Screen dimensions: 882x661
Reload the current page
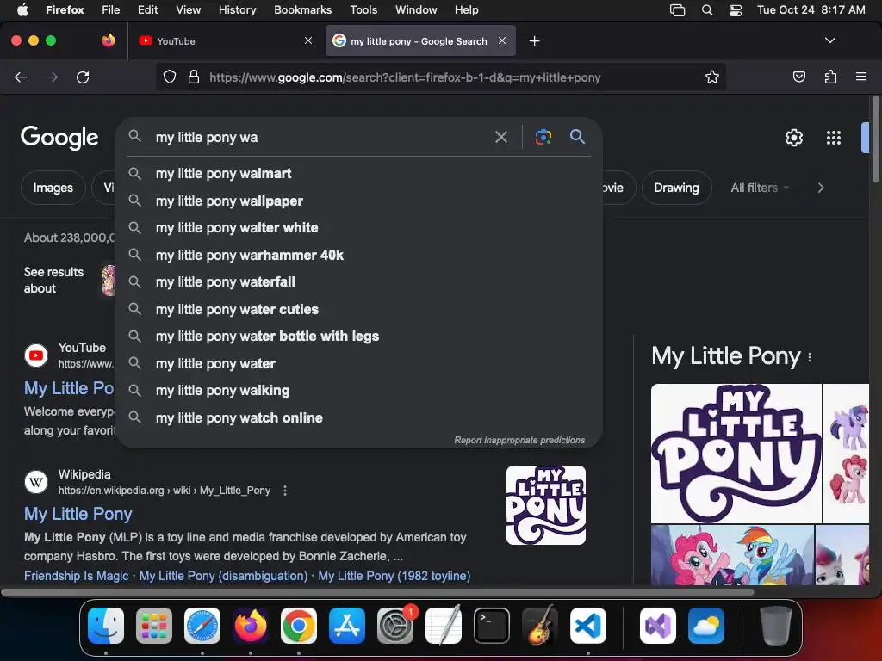click(83, 77)
